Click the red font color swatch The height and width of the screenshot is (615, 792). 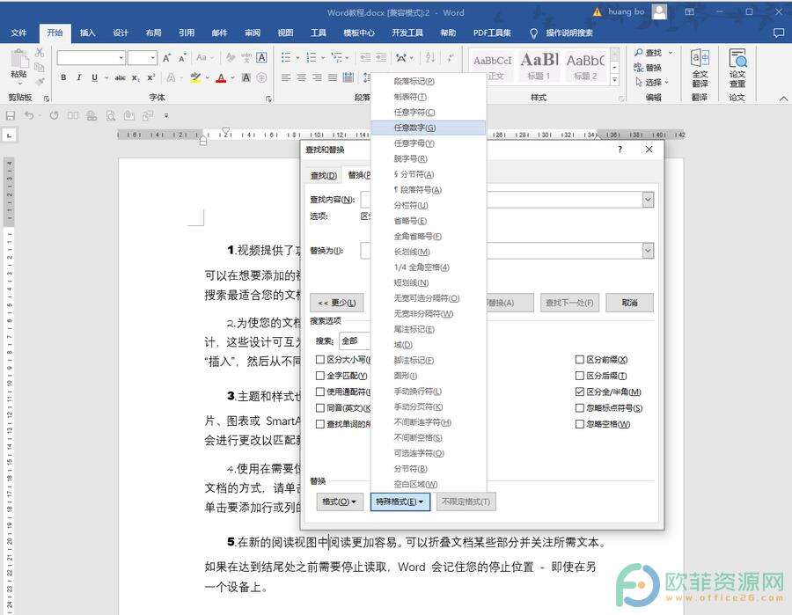221,77
